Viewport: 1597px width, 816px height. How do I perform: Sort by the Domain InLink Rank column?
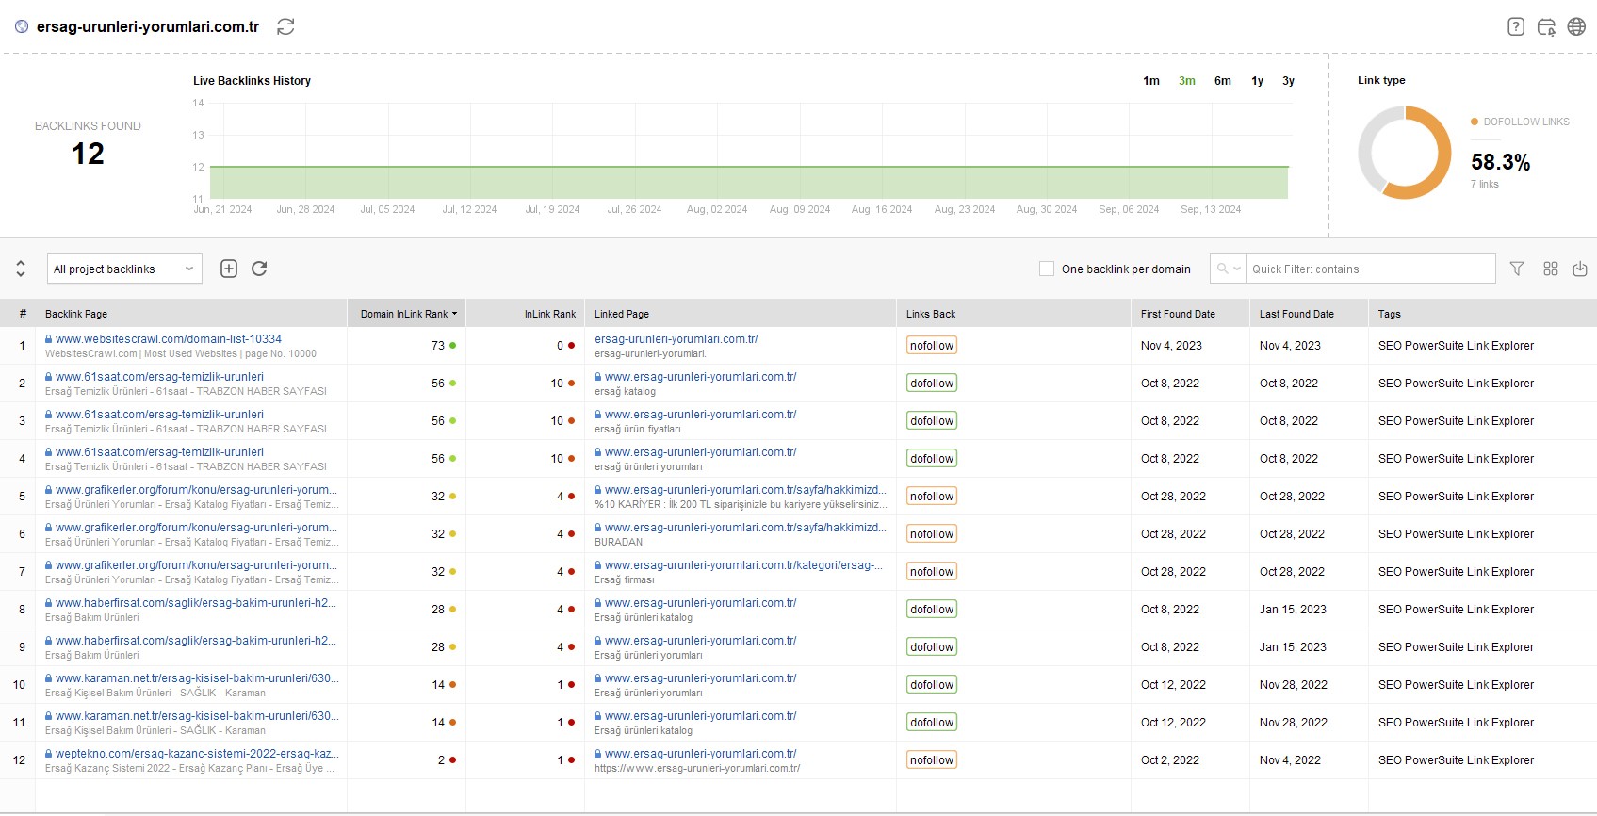tap(408, 314)
